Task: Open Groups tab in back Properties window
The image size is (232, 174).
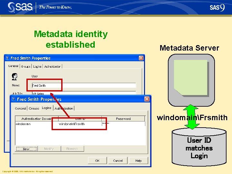Action: coord(26,66)
